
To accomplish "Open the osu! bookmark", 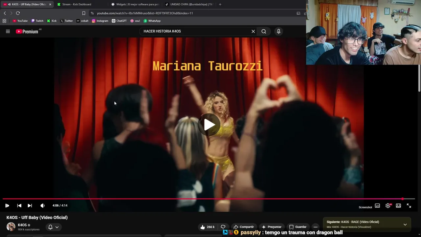I will [135, 21].
